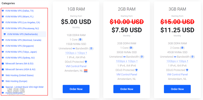Click the server icon beside Dallas, TX category
203x100 pixels.
(x=3, y=11)
